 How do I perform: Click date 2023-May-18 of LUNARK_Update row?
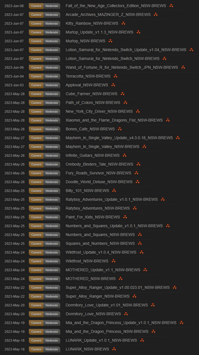[14, 341]
